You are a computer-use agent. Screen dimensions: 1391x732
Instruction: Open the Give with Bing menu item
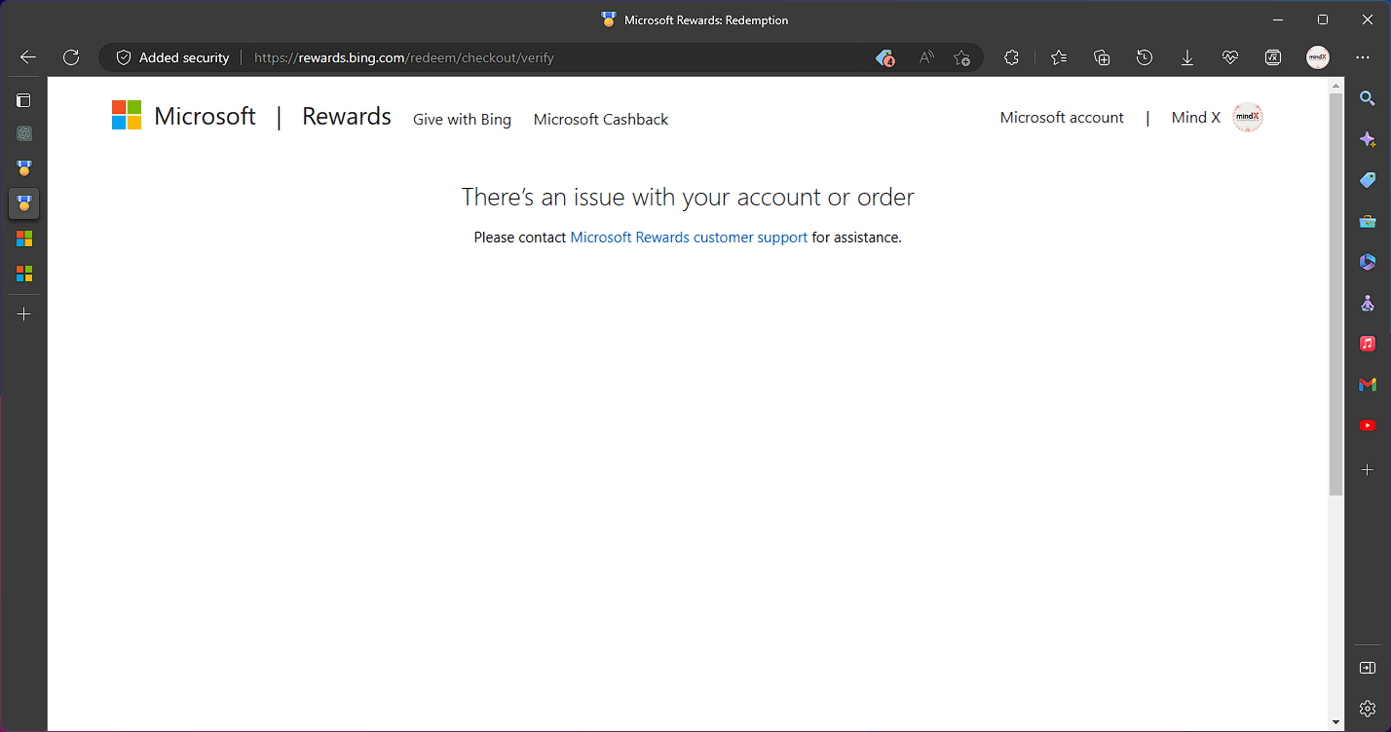coord(462,119)
